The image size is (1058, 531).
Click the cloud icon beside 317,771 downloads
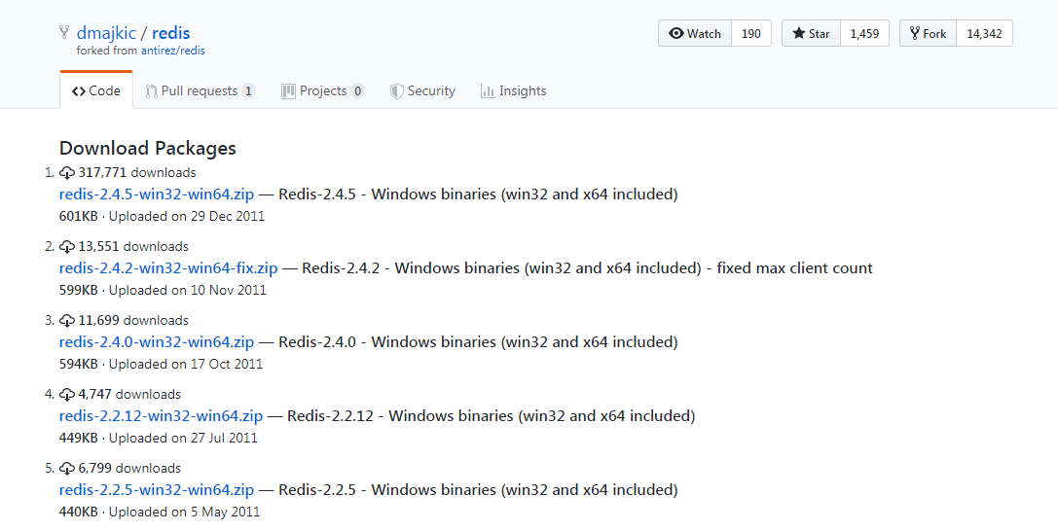click(x=67, y=173)
